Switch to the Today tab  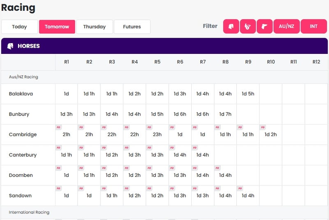[x=19, y=27]
